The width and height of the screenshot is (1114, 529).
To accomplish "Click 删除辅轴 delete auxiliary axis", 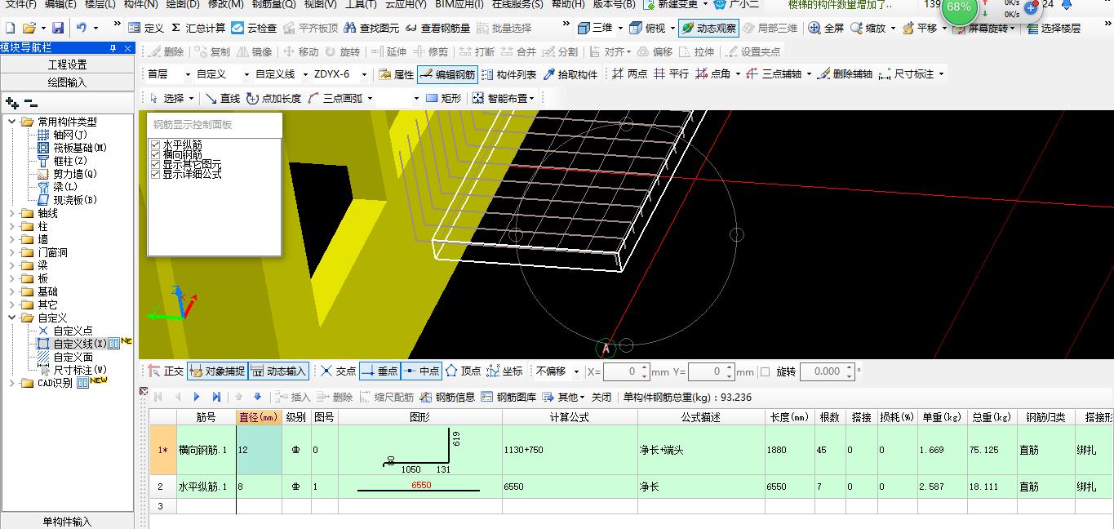I will click(845, 74).
